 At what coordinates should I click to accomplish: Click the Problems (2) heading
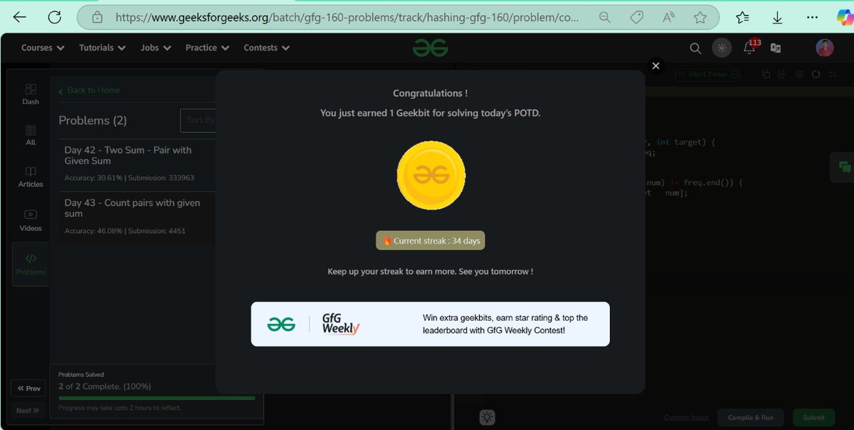point(93,120)
